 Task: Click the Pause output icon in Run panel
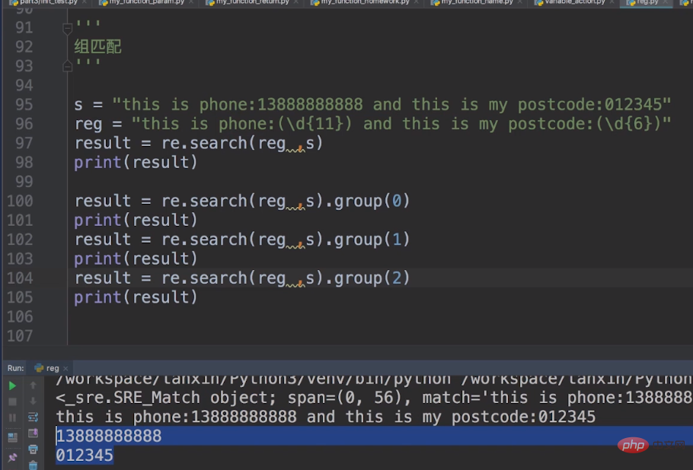[12, 418]
